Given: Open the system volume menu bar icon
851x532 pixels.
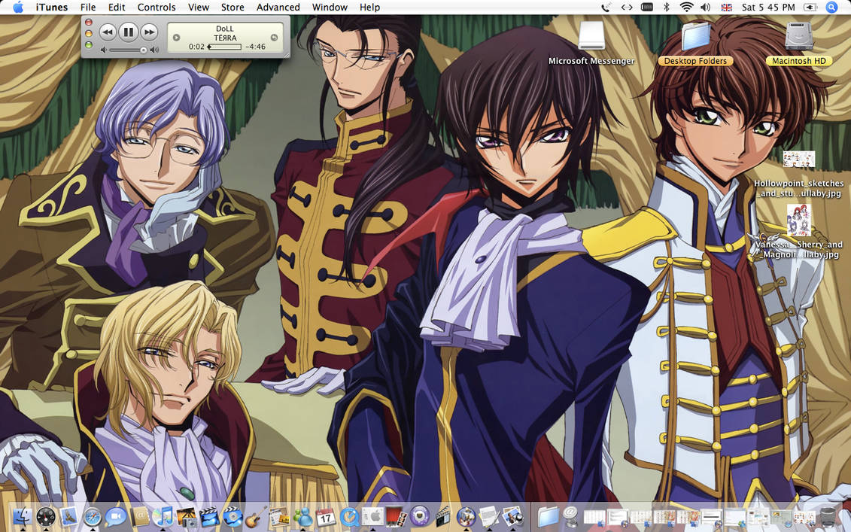Looking at the screenshot, I should point(706,7).
